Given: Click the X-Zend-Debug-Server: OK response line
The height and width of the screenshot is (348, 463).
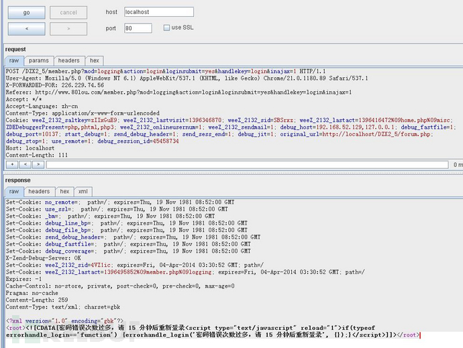Looking at the screenshot, I should point(44,258).
